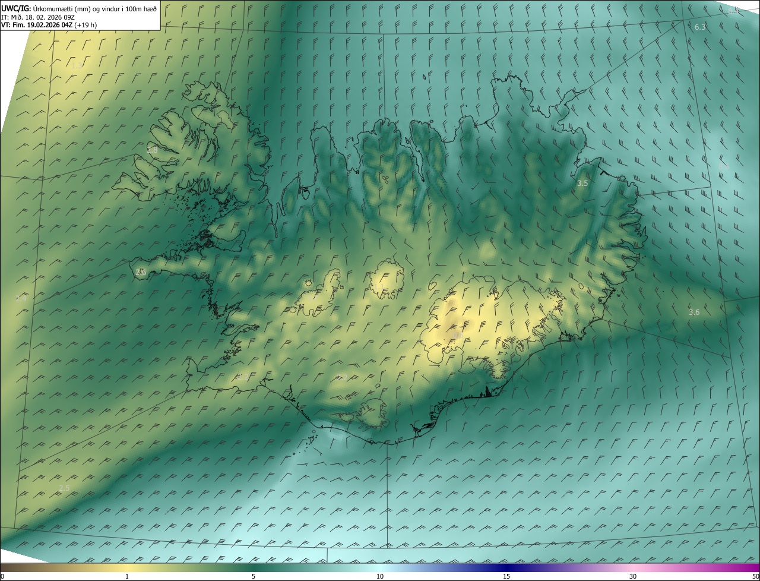This screenshot has height=581, width=760.
Task: Click the 10 tick on the color scale
Action: pyautogui.click(x=380, y=576)
